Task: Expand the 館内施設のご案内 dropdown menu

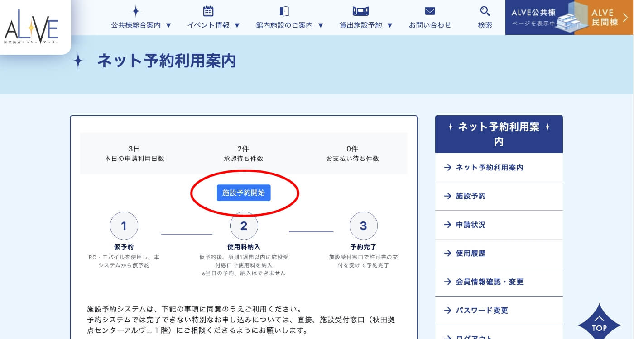Action: 290,25
